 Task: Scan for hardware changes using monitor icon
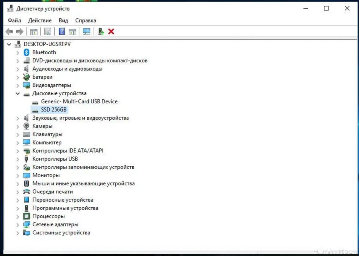pos(86,32)
